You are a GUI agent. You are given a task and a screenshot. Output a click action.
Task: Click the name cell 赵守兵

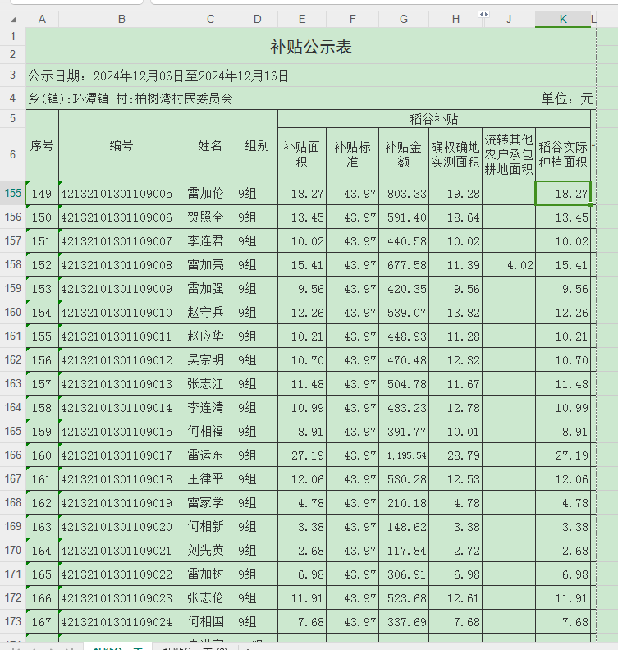pos(210,313)
